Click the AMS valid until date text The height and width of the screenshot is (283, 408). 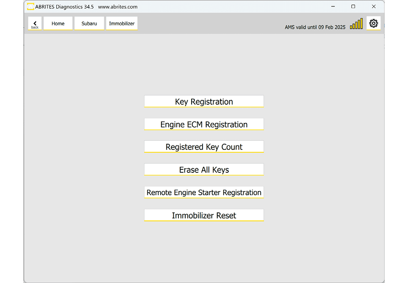click(315, 27)
